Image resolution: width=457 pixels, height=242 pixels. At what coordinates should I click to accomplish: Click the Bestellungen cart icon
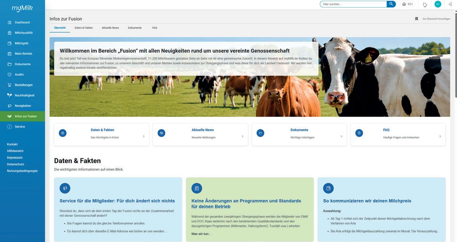click(x=9, y=85)
